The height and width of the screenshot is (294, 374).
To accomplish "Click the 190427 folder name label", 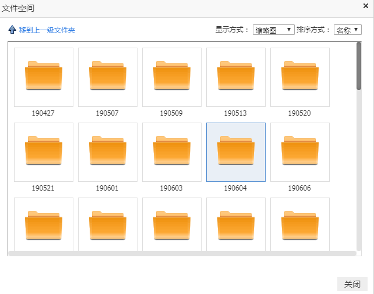I will click(44, 113).
